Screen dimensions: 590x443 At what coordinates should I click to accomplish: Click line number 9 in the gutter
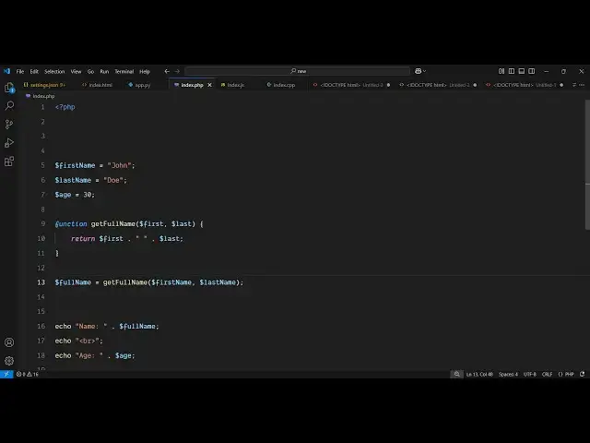(x=43, y=223)
